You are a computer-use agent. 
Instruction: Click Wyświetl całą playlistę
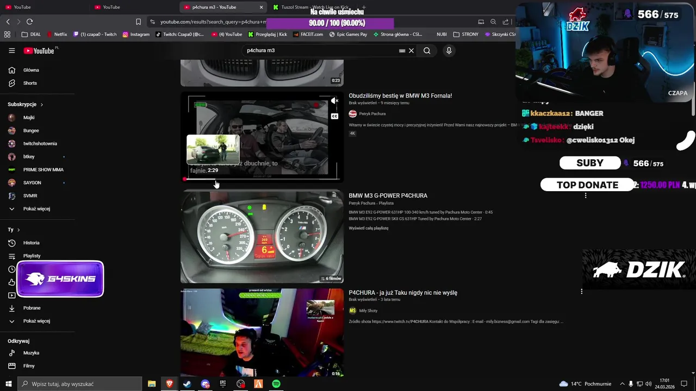coord(369,228)
